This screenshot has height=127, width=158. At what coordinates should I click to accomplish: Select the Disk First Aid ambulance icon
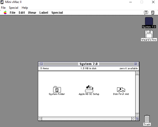121,90
